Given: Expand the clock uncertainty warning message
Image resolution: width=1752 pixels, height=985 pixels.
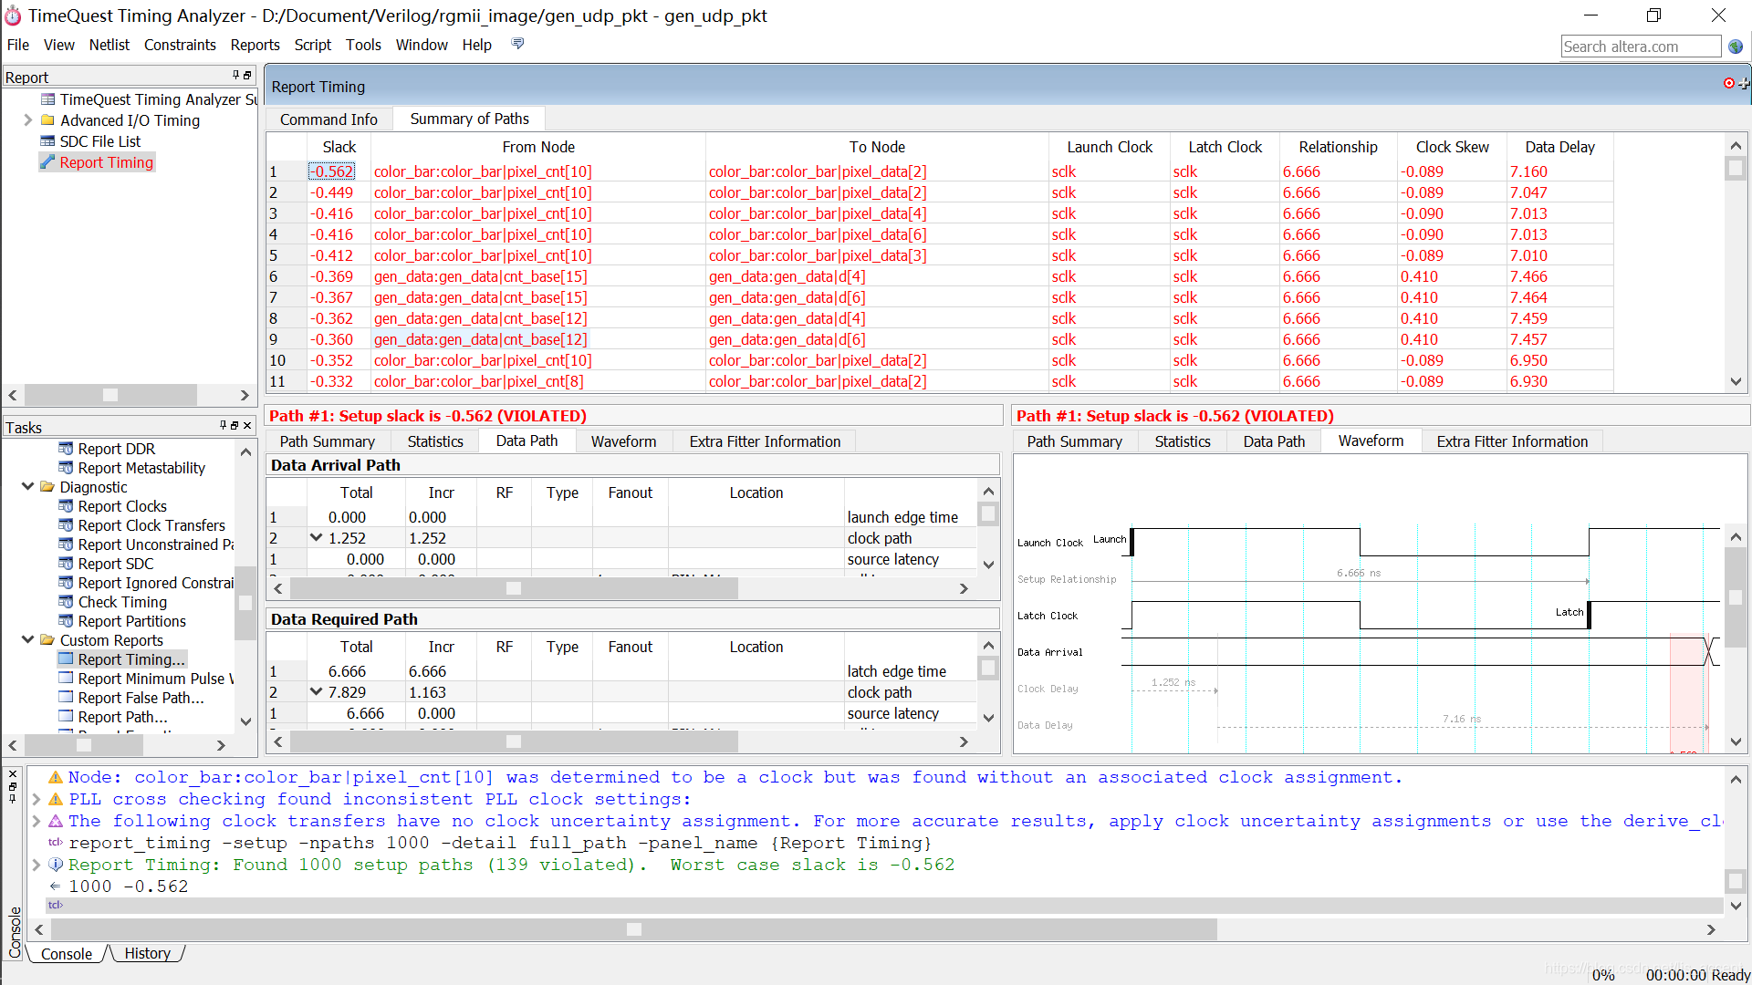Looking at the screenshot, I should tap(36, 821).
